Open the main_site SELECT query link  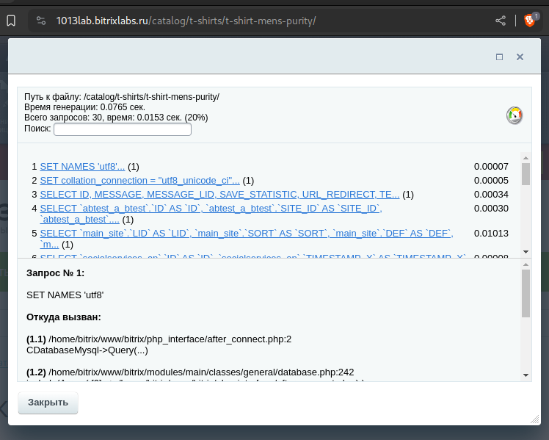[247, 239]
